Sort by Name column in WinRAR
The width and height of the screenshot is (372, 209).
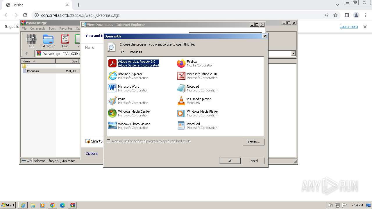point(38,61)
